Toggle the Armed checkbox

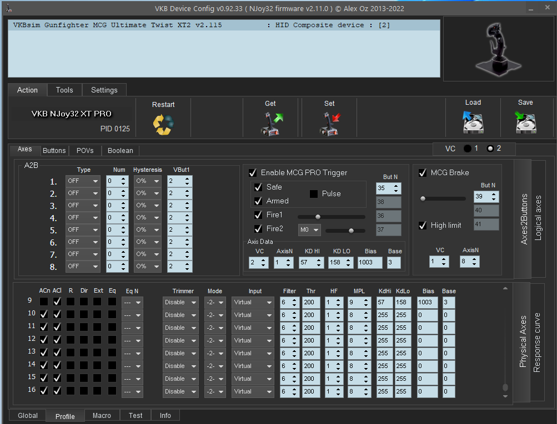258,201
